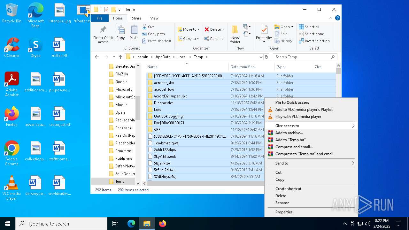
Task: Open the Move to dropdown
Action: coord(189,29)
